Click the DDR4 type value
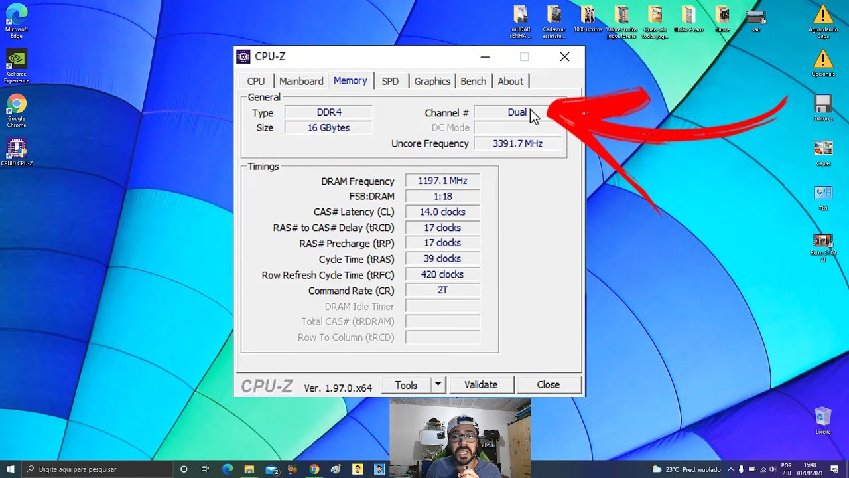The width and height of the screenshot is (849, 478). (329, 112)
